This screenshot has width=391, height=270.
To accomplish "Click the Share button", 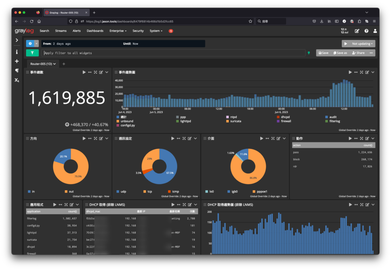I will coord(358,53).
